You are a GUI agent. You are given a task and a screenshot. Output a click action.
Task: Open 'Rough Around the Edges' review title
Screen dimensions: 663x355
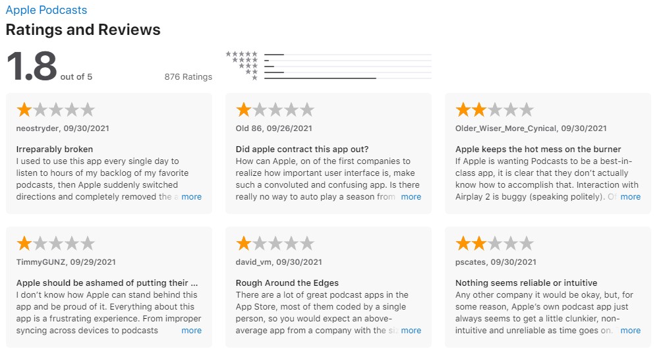click(x=287, y=283)
